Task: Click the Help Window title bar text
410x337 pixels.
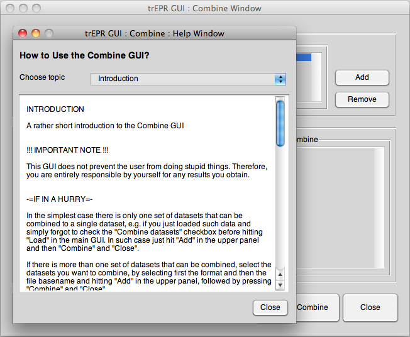Action: pyautogui.click(x=154, y=33)
